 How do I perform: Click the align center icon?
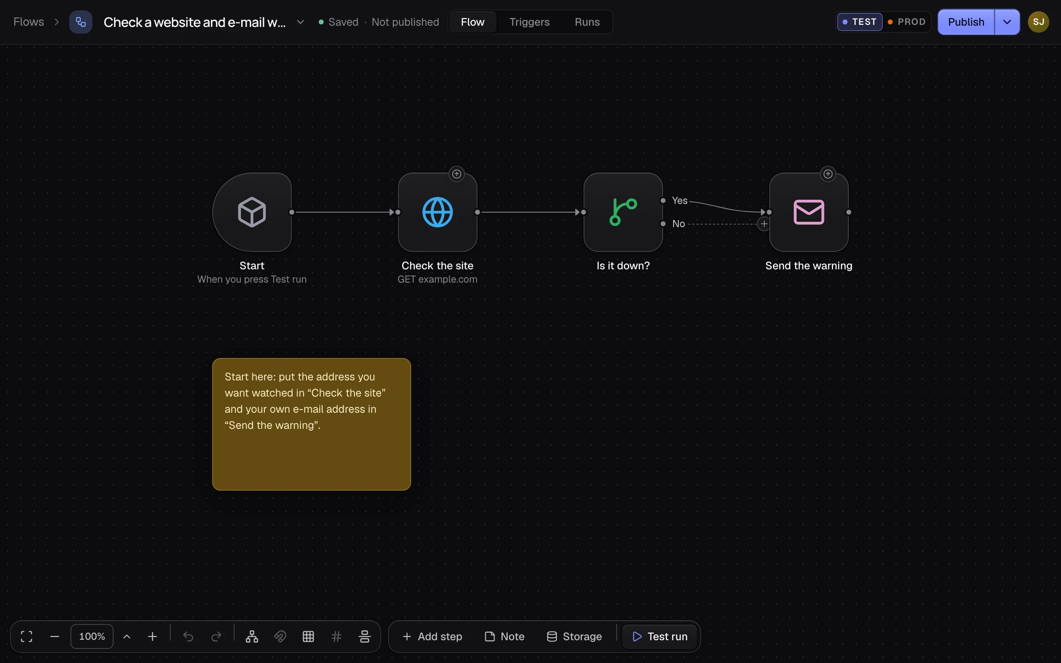tap(364, 636)
